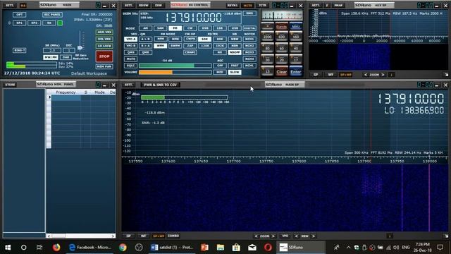451x254 pixels.
Task: Click the keypad 630 band button
Action: pos(282,37)
